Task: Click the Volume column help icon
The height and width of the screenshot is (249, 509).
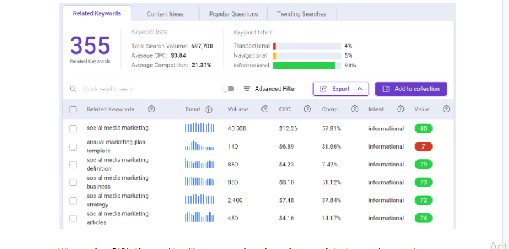Action: pos(265,109)
